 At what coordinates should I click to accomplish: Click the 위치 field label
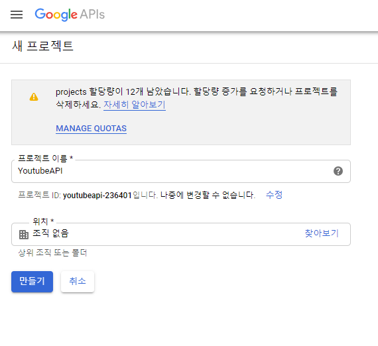pyautogui.click(x=43, y=221)
